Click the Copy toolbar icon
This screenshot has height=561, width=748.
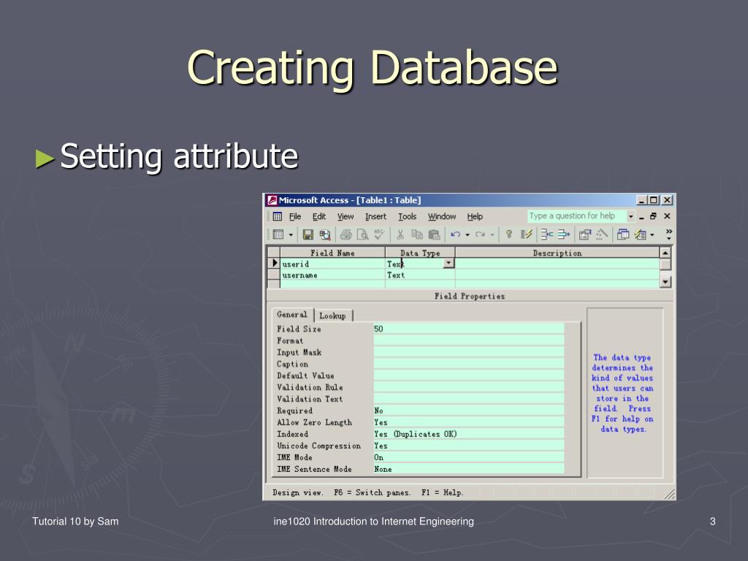417,234
